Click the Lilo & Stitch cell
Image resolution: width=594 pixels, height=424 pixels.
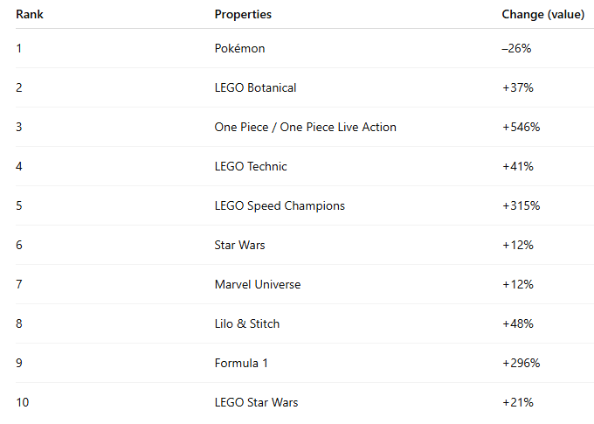[x=247, y=323]
